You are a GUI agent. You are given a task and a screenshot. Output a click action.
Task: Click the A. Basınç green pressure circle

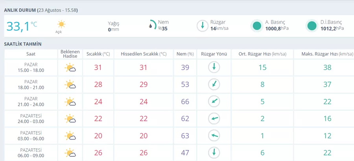[257, 26]
